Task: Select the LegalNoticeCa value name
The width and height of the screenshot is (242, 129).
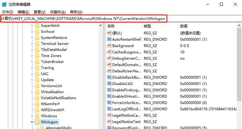Action: coord(126,115)
